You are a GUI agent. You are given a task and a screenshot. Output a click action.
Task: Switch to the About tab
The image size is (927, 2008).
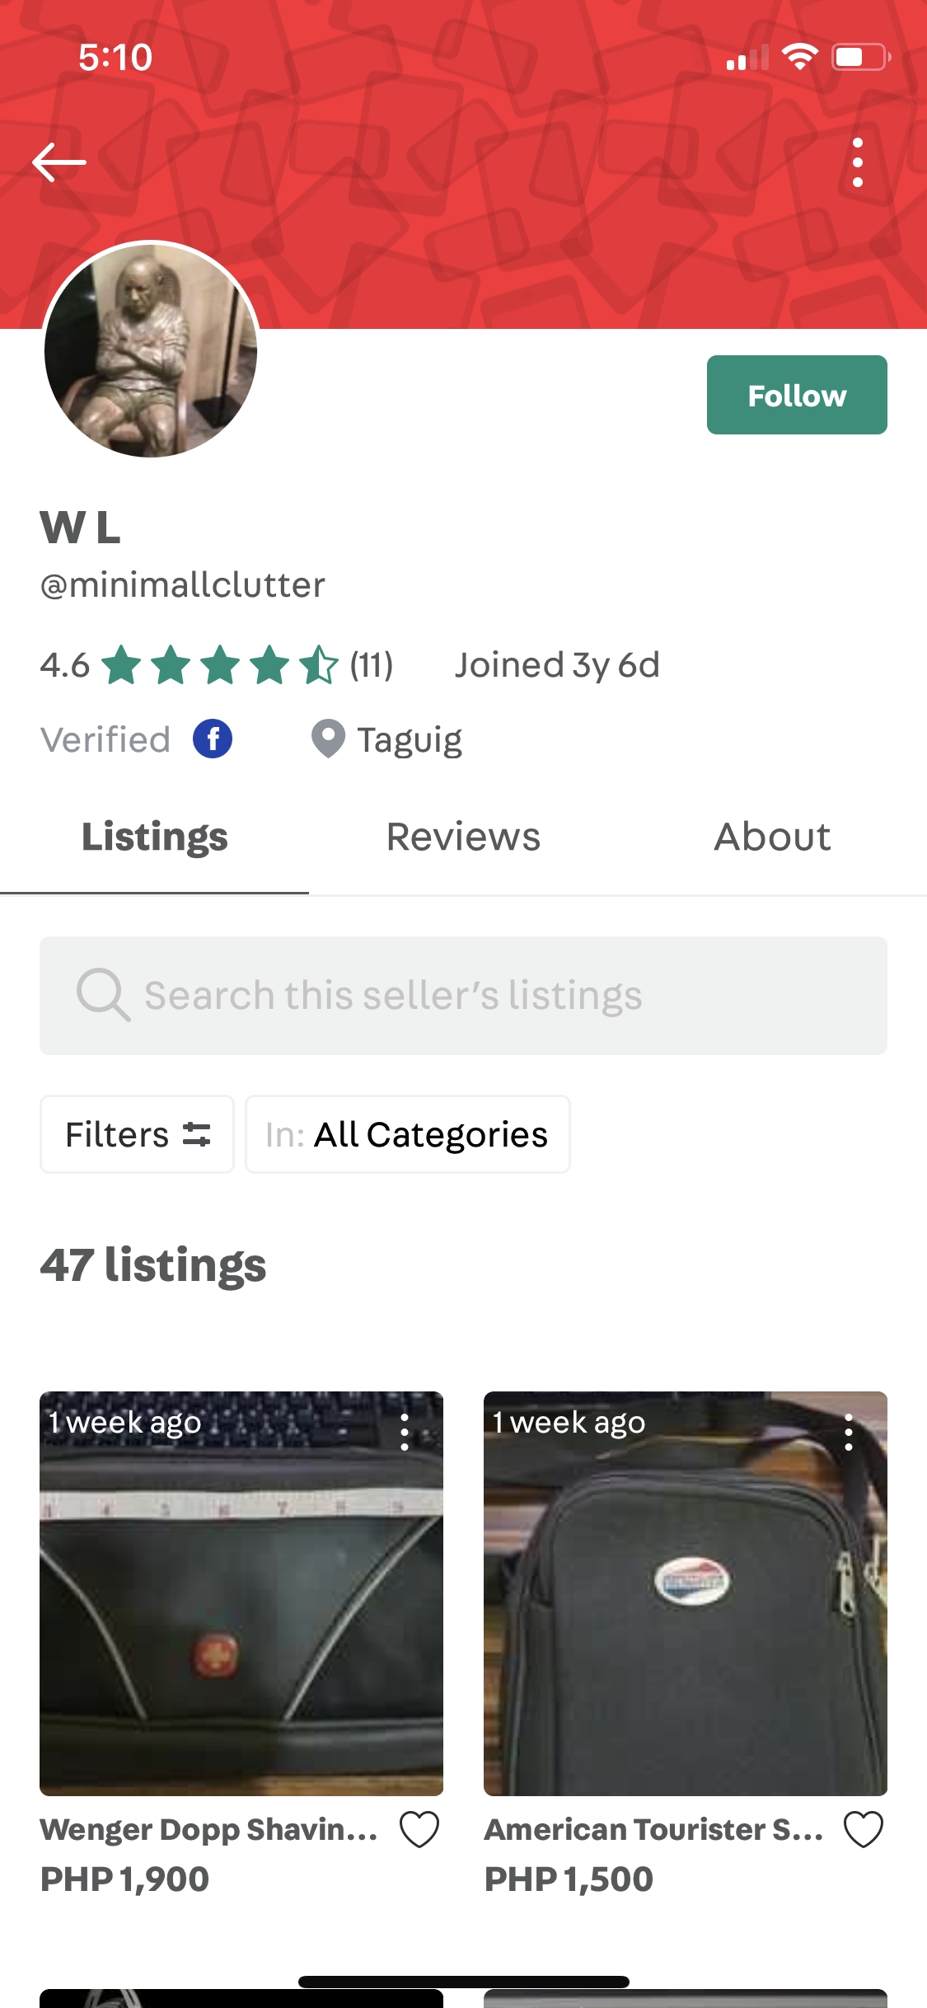click(x=772, y=837)
